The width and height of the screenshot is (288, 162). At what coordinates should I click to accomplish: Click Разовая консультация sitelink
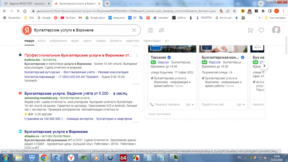point(113,72)
